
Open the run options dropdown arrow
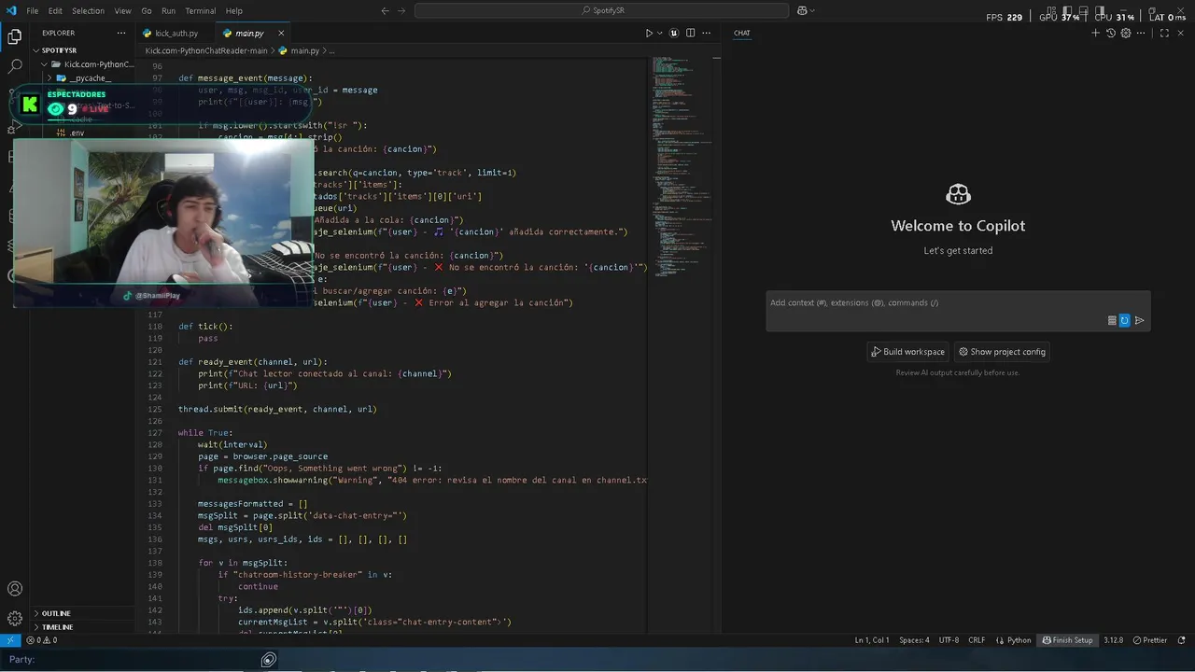660,33
